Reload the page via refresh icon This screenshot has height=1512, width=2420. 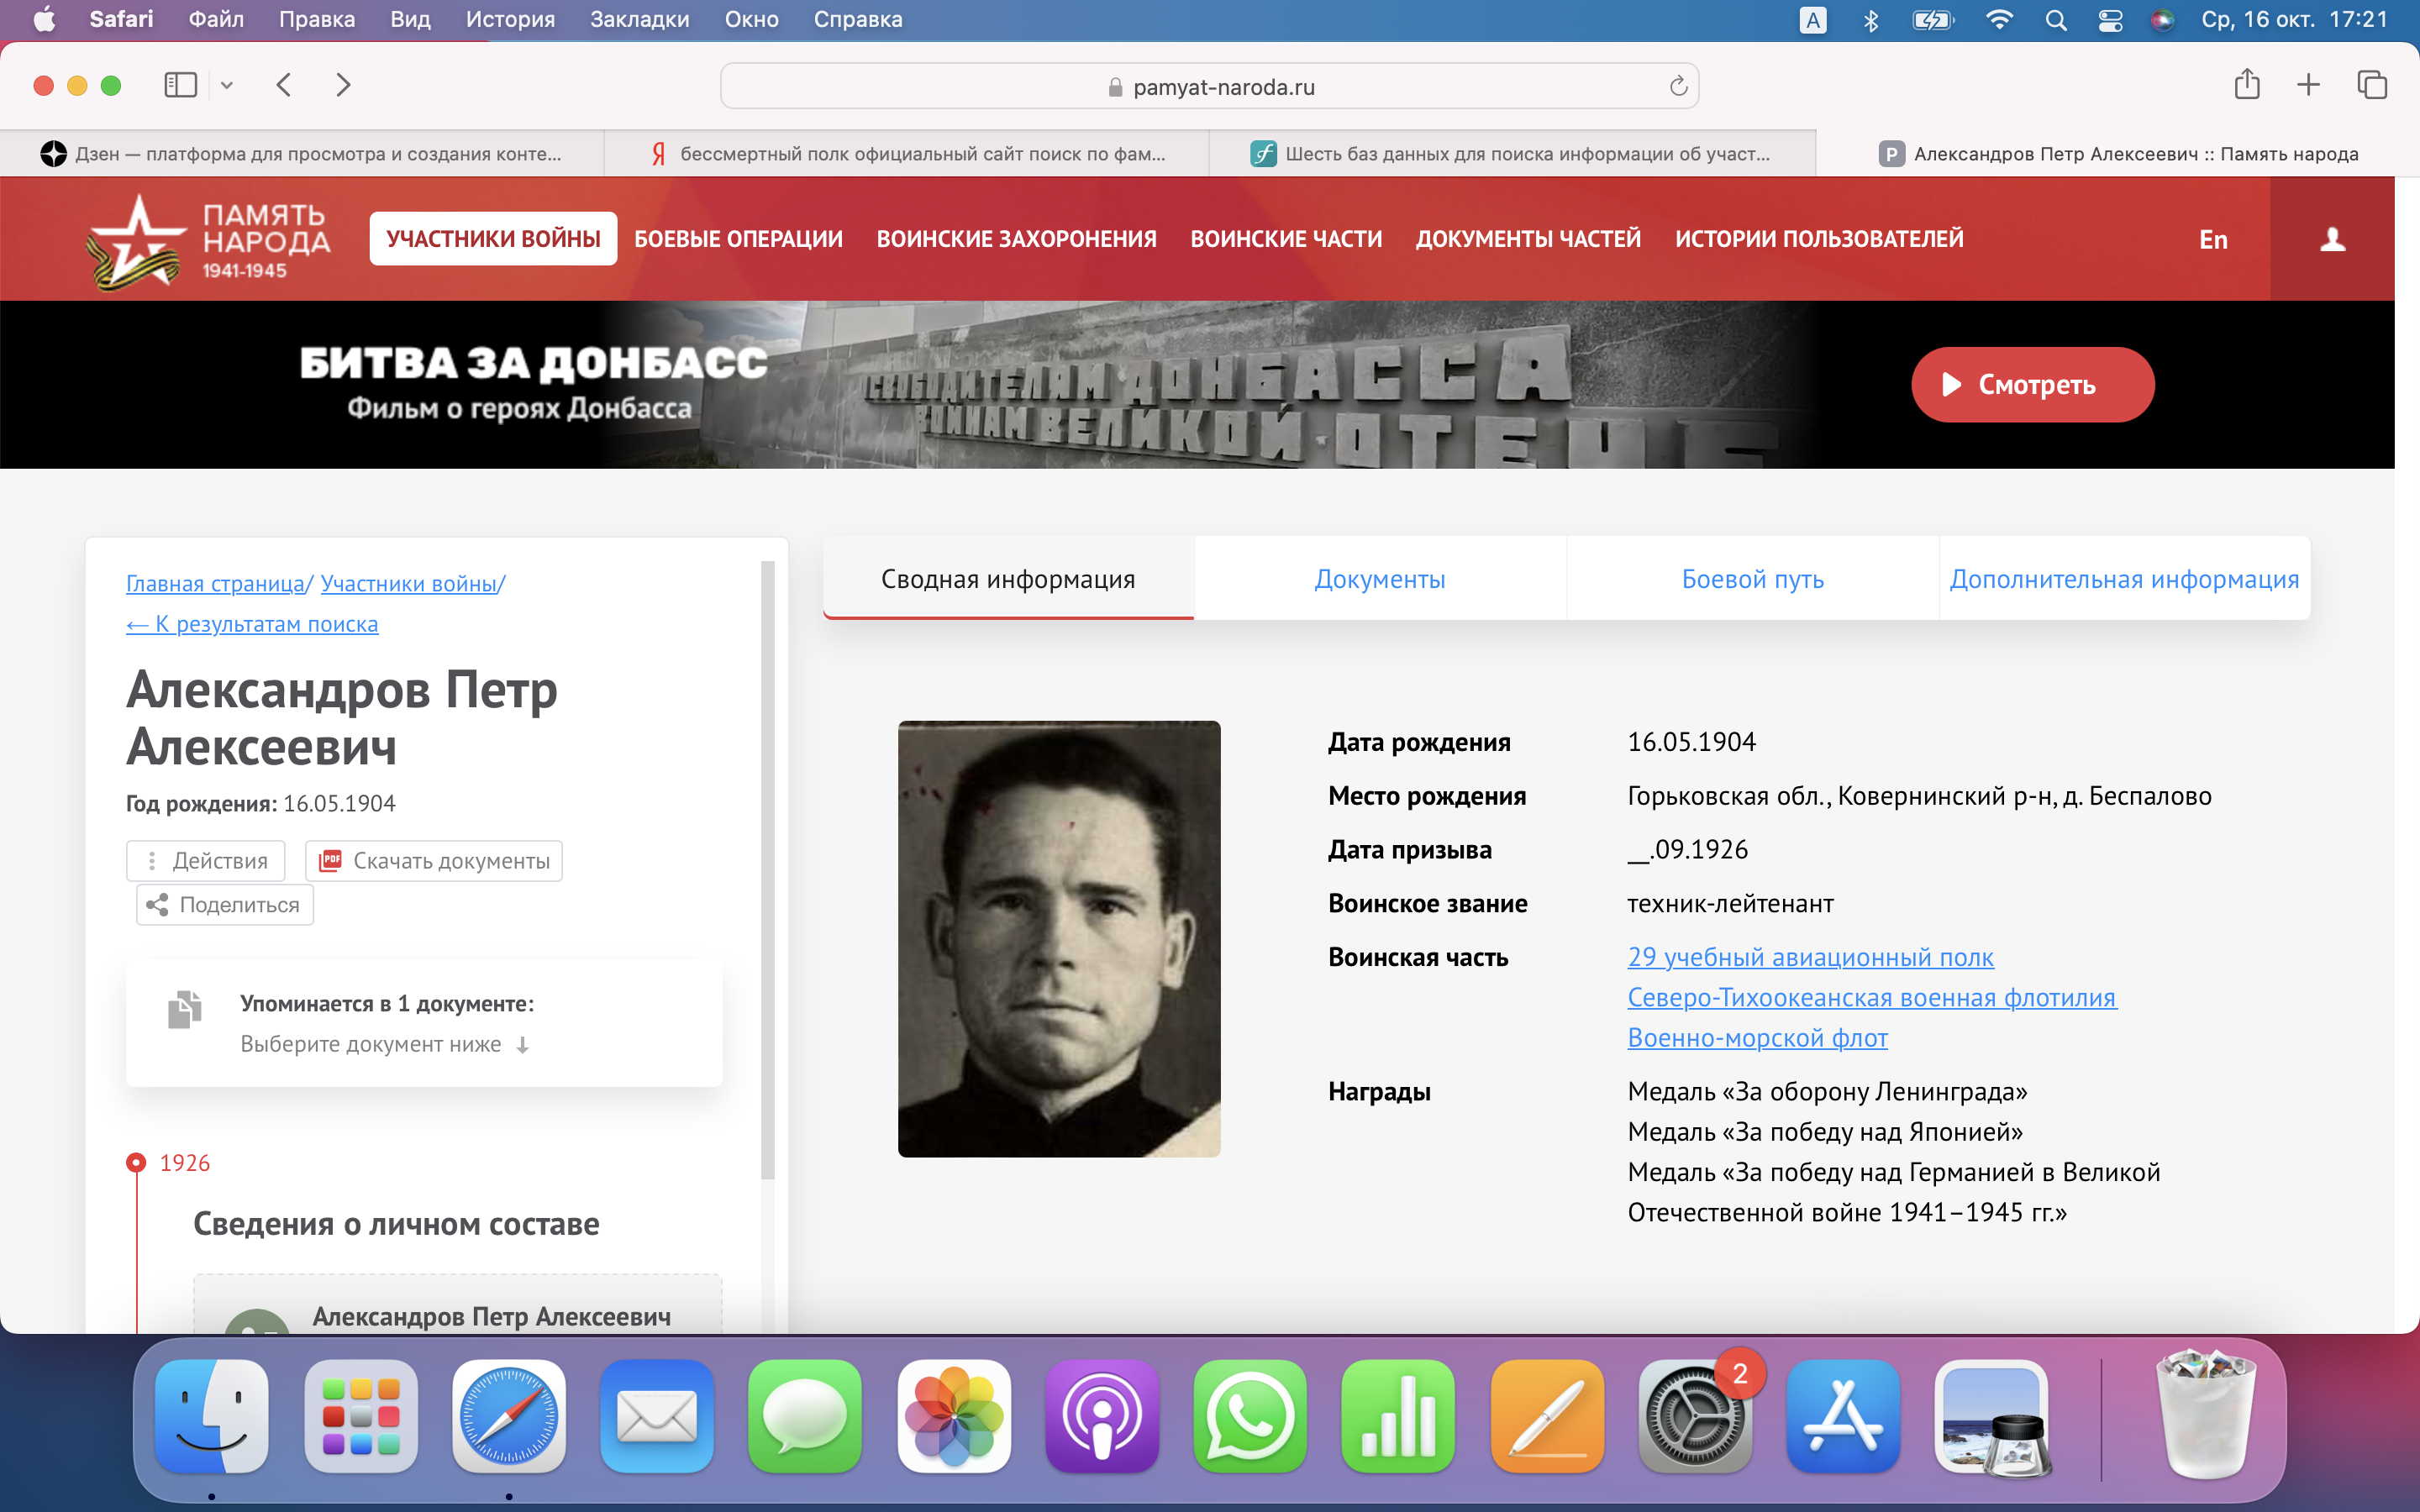click(x=1678, y=87)
